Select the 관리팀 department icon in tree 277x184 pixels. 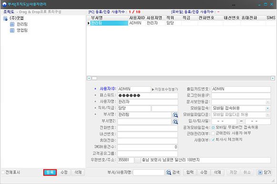click(12, 24)
